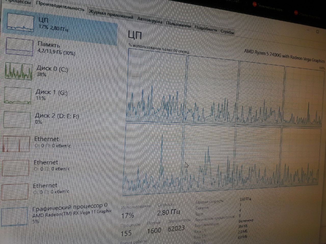Click the '% использования более 60 секунд' label
Screen dimensions: 326x244
click(x=159, y=49)
